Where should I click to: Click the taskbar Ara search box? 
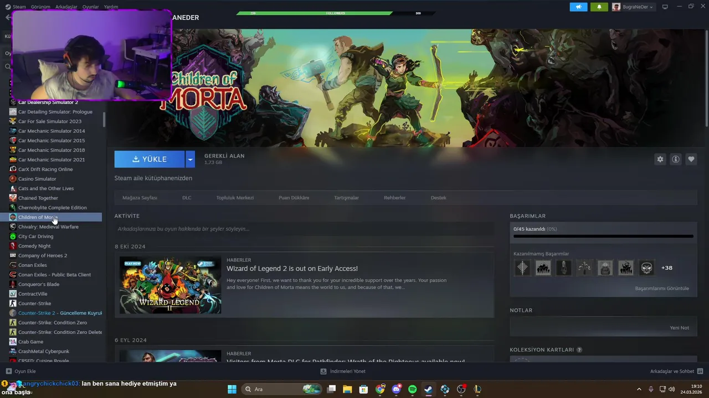pos(282,389)
